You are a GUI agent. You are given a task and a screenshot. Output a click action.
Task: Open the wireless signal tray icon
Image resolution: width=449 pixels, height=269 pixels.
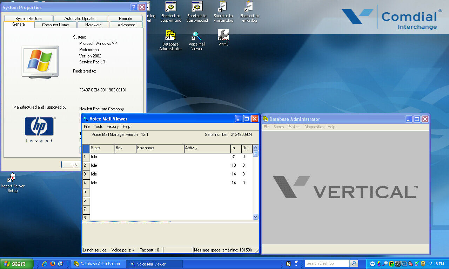398,264
